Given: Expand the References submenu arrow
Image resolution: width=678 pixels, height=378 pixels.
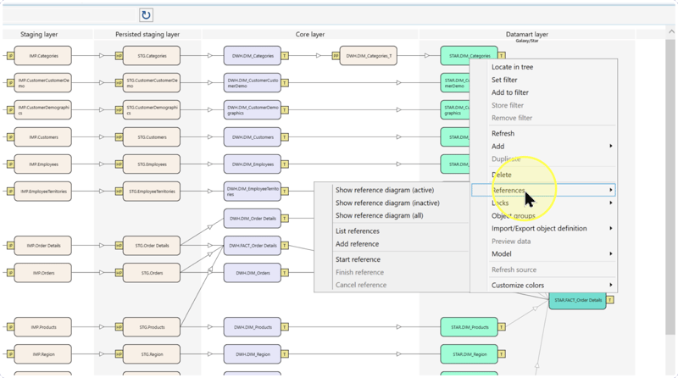Looking at the screenshot, I should [x=610, y=190].
